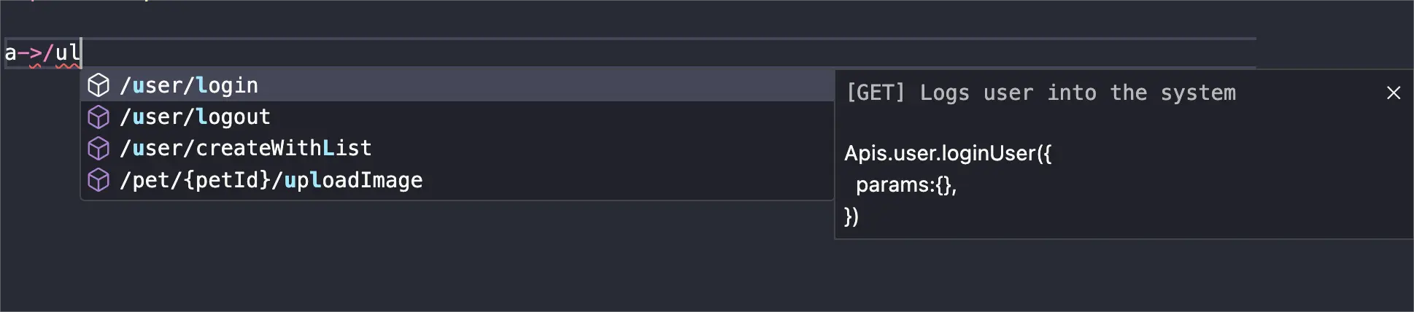Click the closing }) of the snippet
Screen dimensions: 1414x312
tap(851, 217)
